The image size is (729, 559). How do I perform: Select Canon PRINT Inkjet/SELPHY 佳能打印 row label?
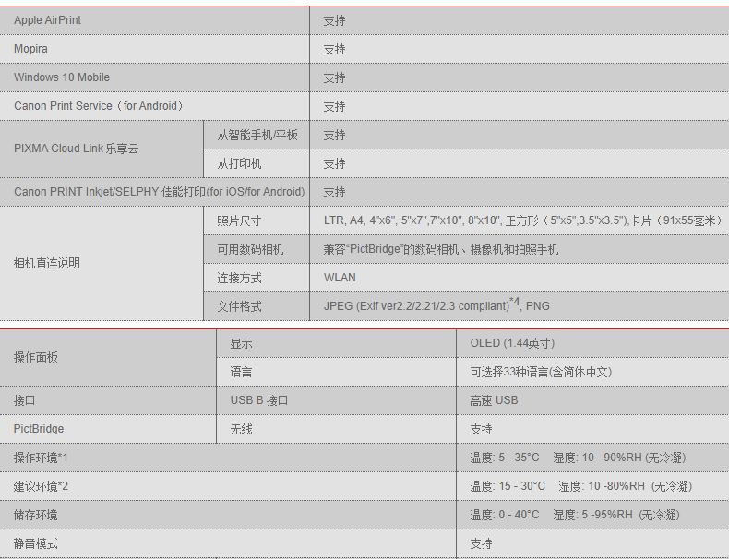click(160, 192)
